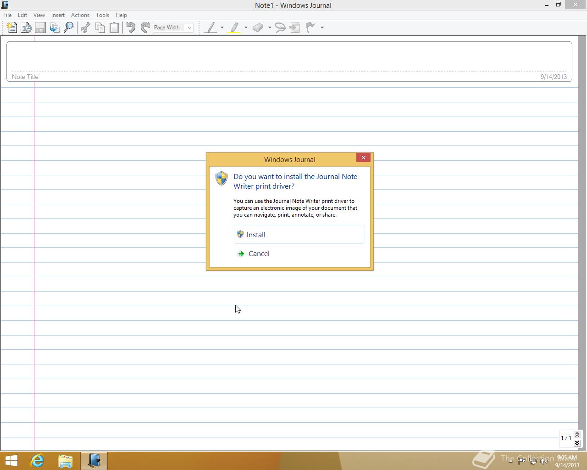The width and height of the screenshot is (587, 470).
Task: Open File Explorer from taskbar
Action: pos(66,461)
